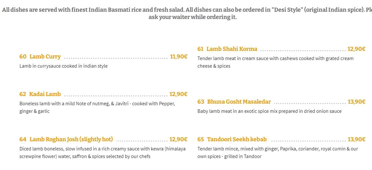Click the Lamb Curry dish title
372x170 pixels.
click(x=45, y=57)
